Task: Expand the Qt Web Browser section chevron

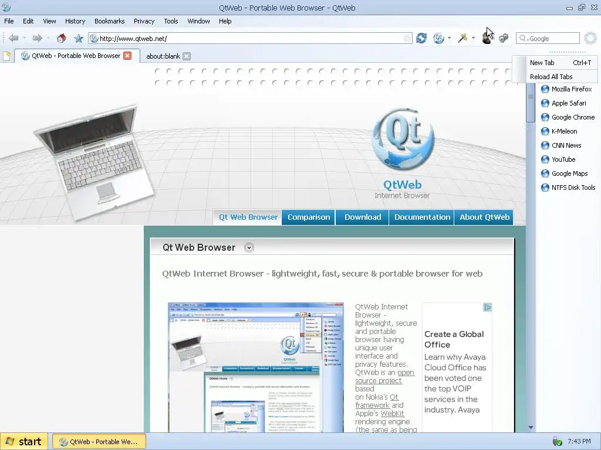Action: coord(249,248)
